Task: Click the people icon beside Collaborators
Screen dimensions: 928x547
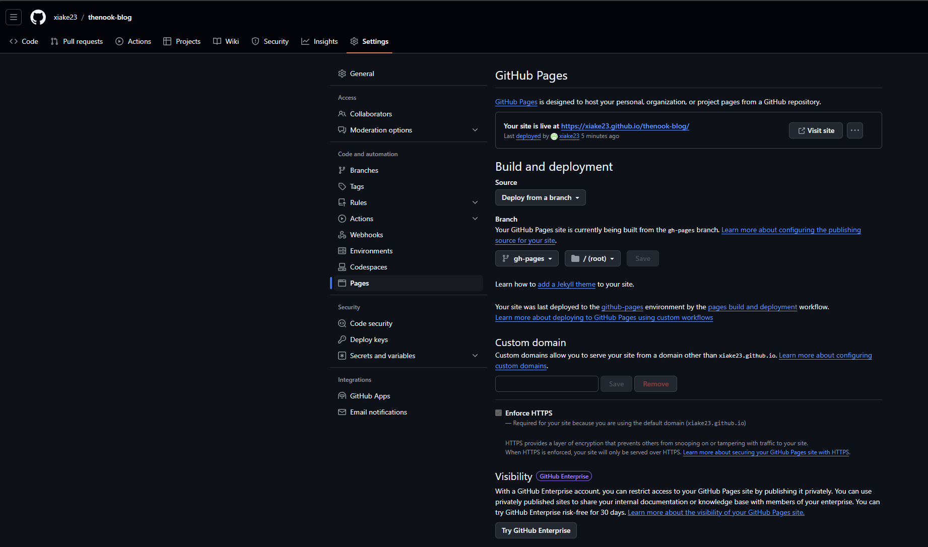Action: (x=342, y=114)
